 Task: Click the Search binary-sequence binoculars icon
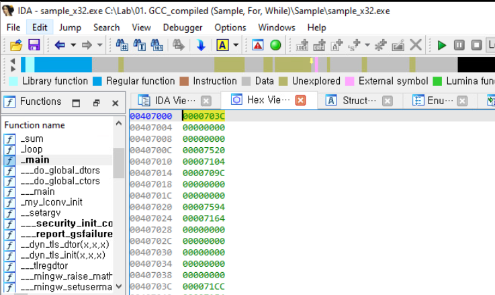(157, 45)
